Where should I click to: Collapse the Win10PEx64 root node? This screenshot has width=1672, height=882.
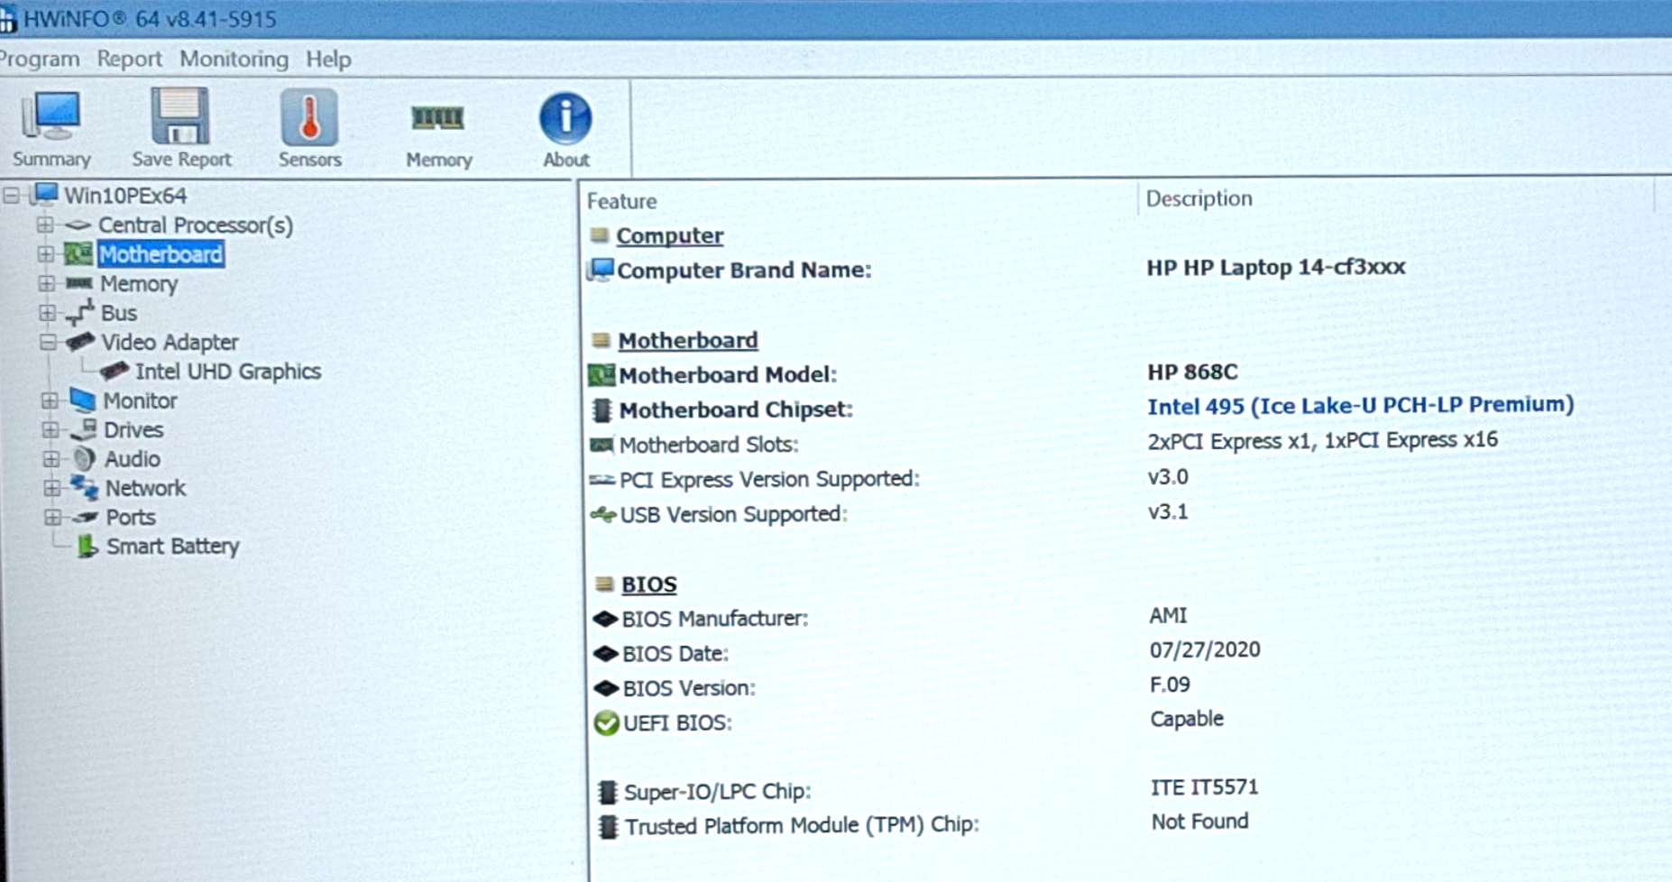pos(12,195)
